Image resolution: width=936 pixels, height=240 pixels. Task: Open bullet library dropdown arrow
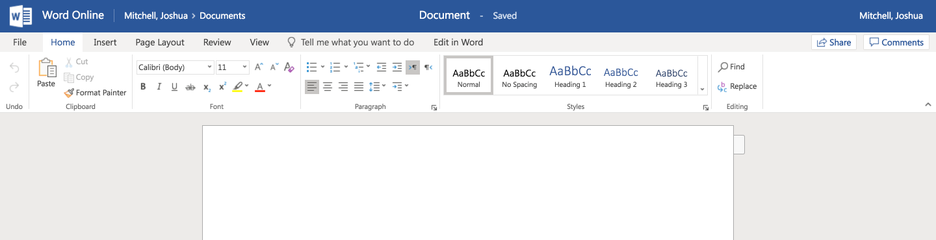tap(322, 67)
